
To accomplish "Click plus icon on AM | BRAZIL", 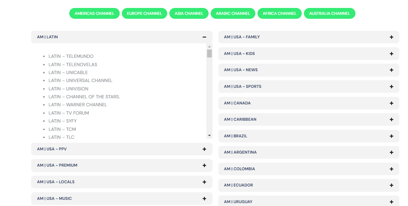I will (x=391, y=136).
